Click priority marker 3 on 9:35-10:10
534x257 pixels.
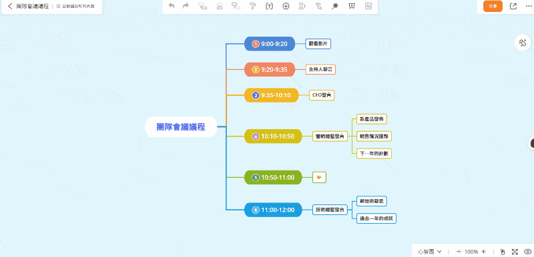256,95
